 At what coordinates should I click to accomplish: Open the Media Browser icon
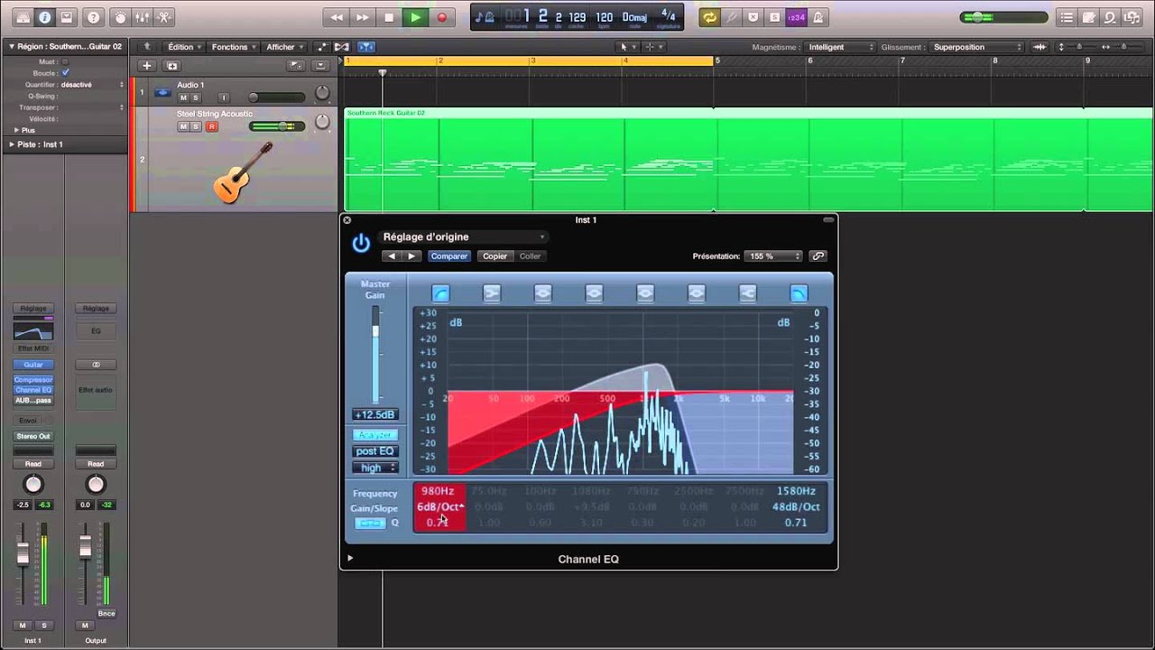click(x=1131, y=17)
